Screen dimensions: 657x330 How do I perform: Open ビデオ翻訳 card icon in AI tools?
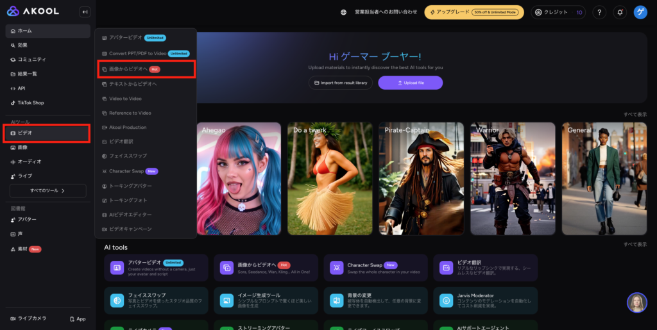pyautogui.click(x=447, y=268)
